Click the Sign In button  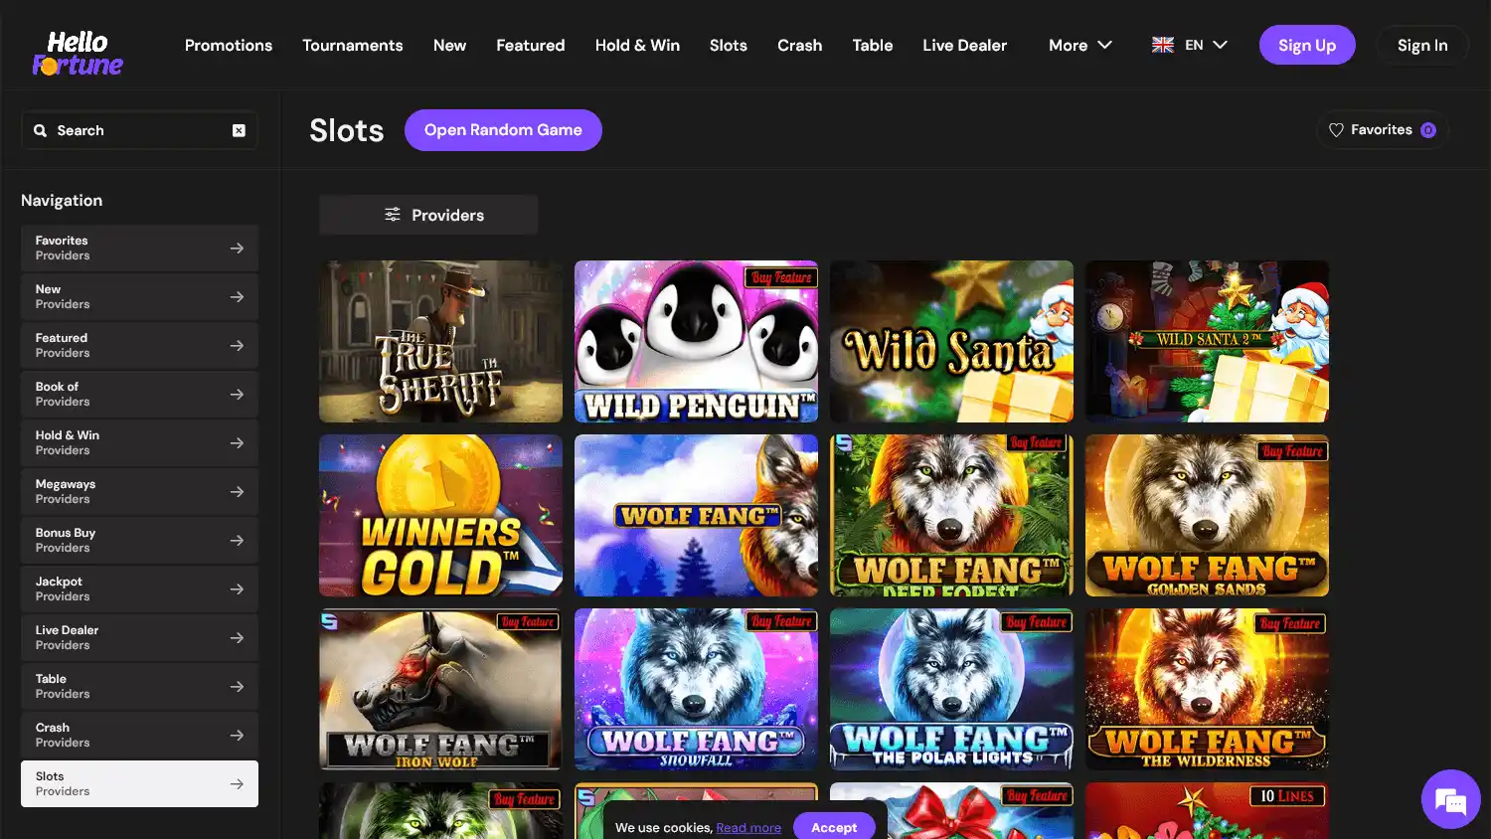[x=1422, y=45]
